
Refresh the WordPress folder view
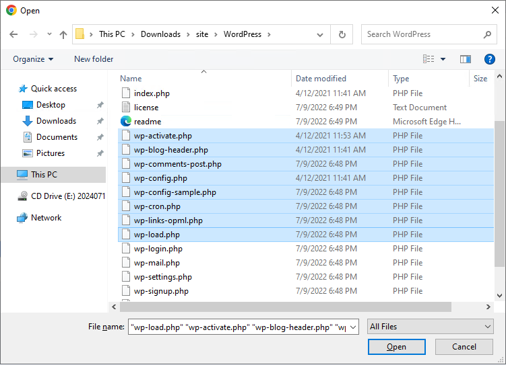coord(342,34)
